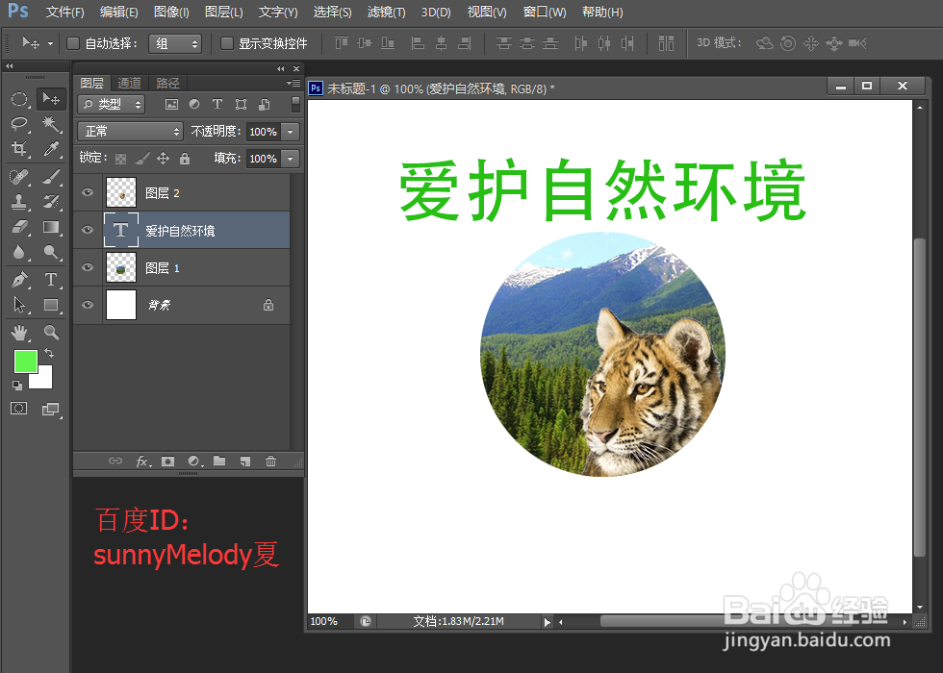Switch to the 路径 tab
Screen dimensions: 943x673
point(167,83)
